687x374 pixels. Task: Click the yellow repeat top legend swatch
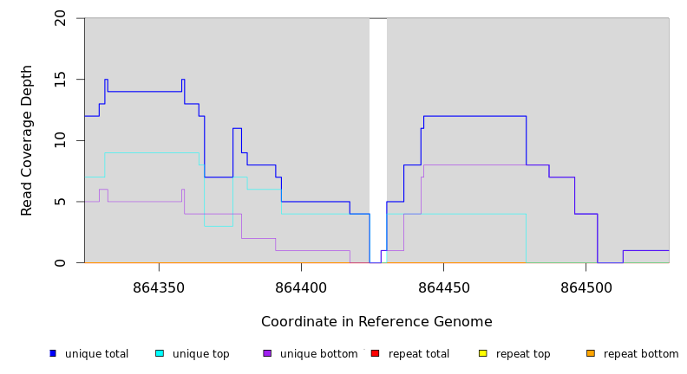(483, 353)
